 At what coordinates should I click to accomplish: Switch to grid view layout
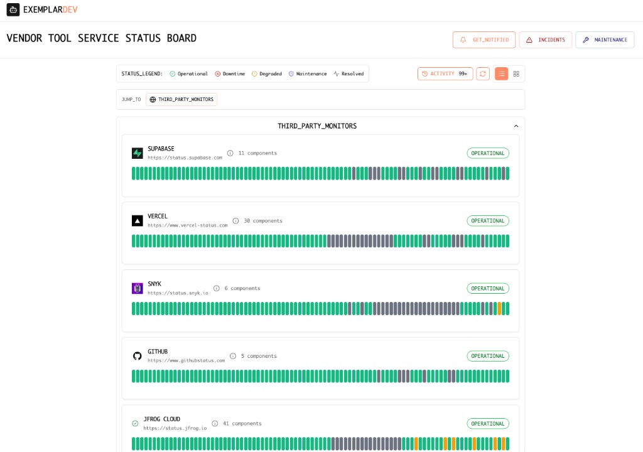(x=516, y=73)
